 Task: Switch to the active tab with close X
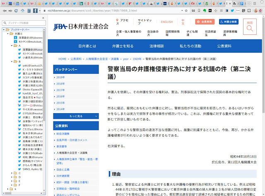pyautogui.click(x=228, y=3)
